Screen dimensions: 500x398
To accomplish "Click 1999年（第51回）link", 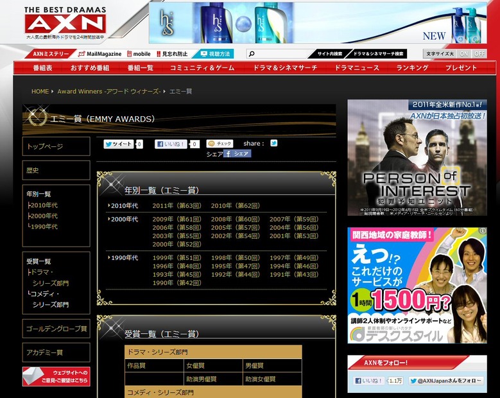I will point(177,257).
